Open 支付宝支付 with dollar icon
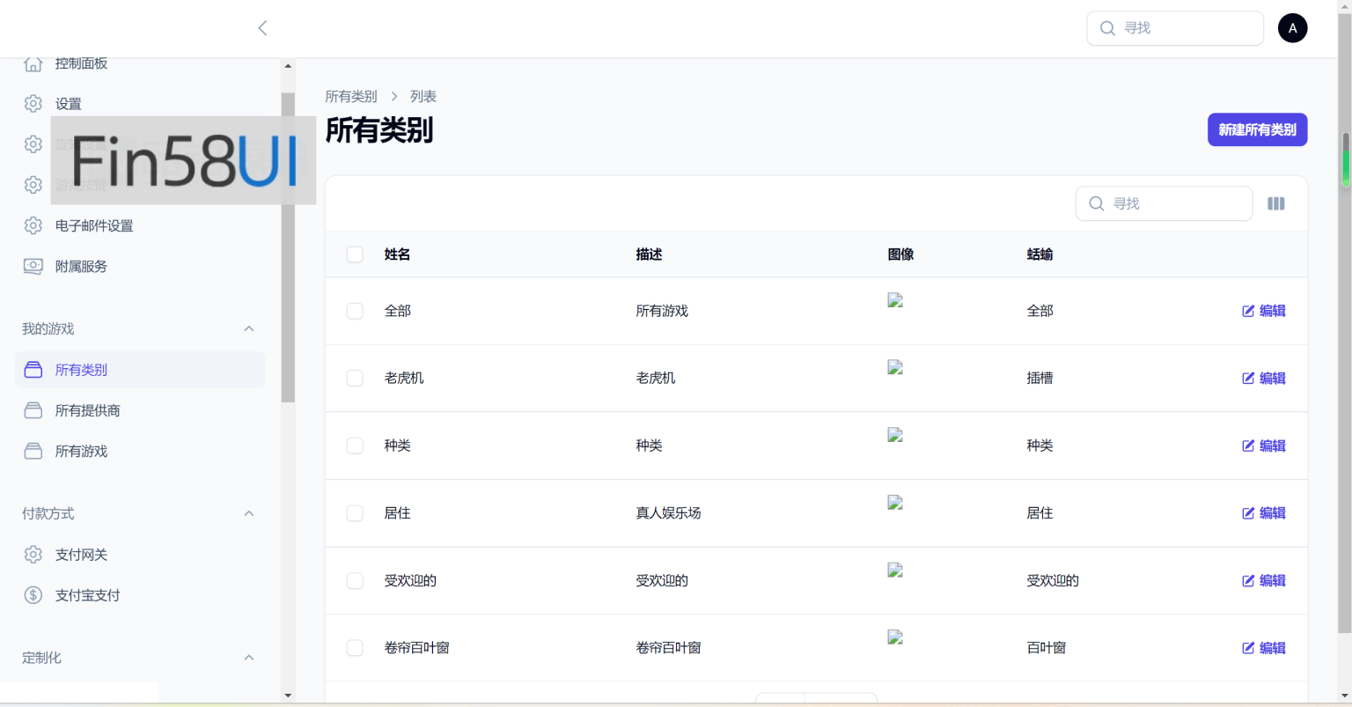The image size is (1352, 707). pos(87,595)
